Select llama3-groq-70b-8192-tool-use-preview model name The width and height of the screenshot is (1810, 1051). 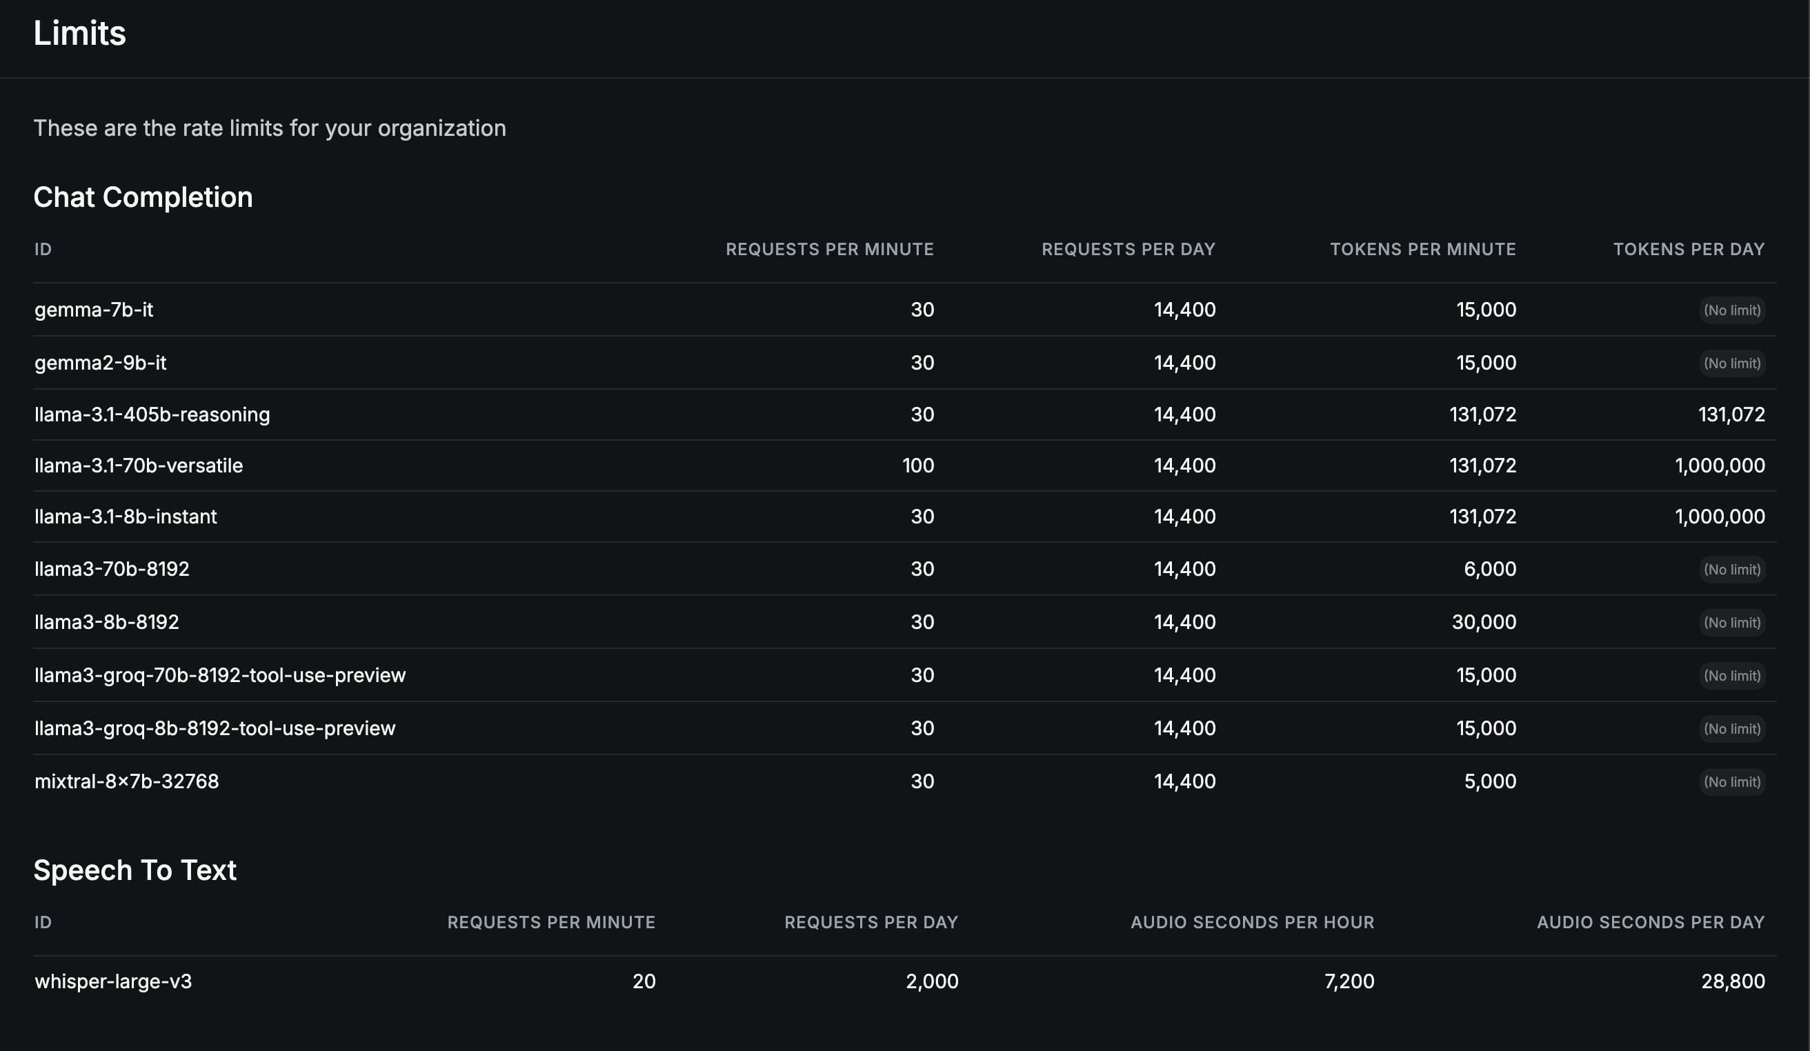(x=220, y=675)
